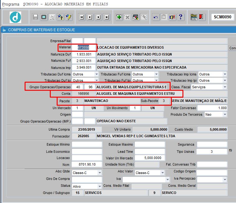The width and height of the screenshot is (236, 203).
Task: Go to the first record
Action: click(x=82, y=17)
